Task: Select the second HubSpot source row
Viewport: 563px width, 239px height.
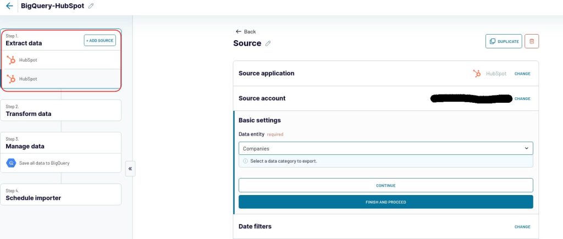Action: [x=61, y=79]
